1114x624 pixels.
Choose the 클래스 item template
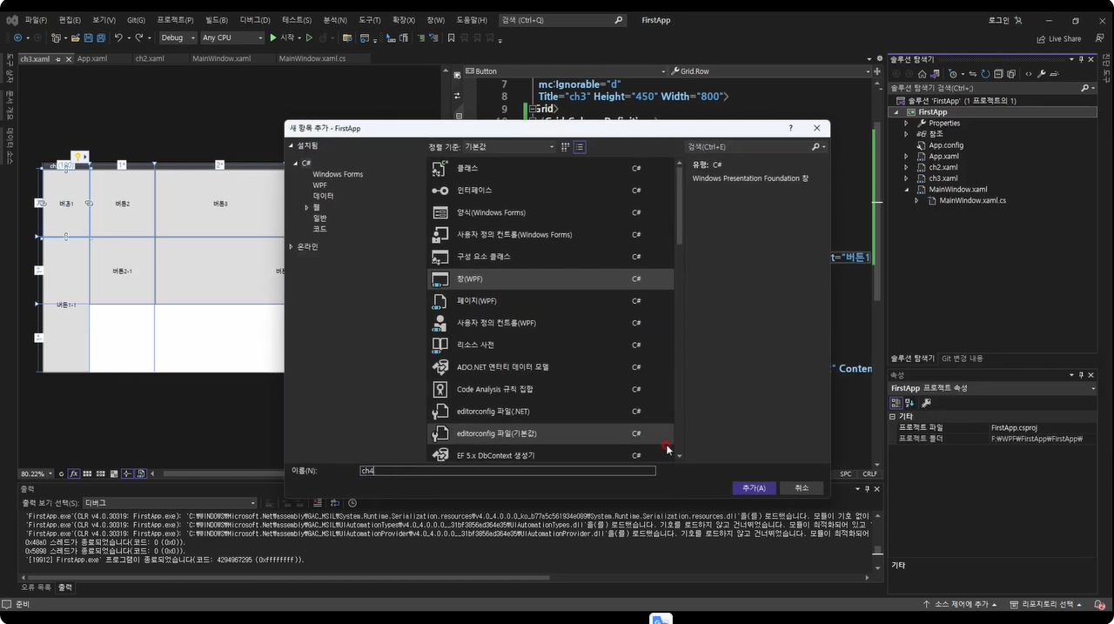(x=550, y=168)
